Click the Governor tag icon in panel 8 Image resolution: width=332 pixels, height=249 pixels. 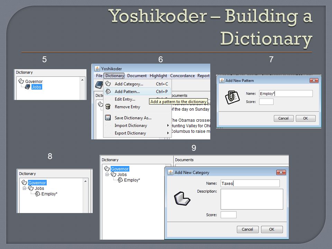pos(24,182)
